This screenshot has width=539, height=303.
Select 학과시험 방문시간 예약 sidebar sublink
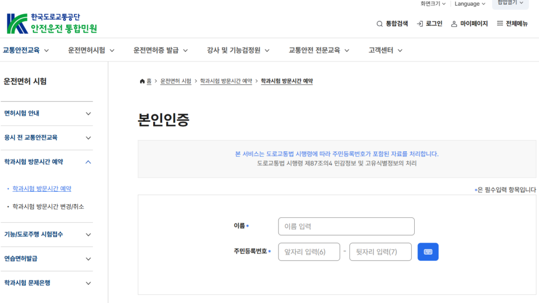(42, 189)
